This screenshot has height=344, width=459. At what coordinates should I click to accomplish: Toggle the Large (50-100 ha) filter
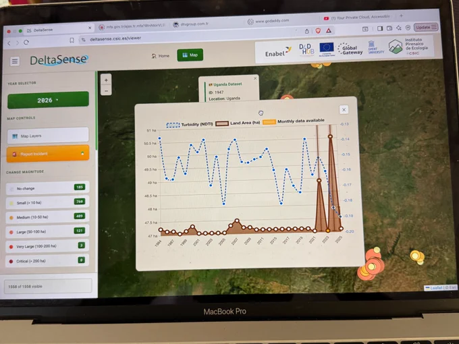pyautogui.click(x=47, y=231)
